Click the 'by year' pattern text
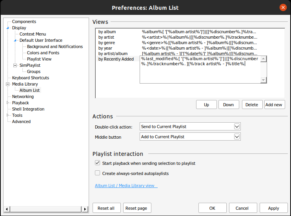This screenshot has height=216, width=291. 200,48
